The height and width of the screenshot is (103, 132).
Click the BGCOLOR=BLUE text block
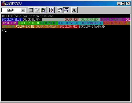tap(11, 20)
